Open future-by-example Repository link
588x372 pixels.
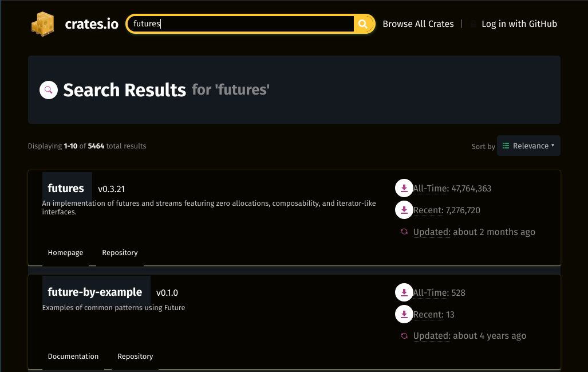pyautogui.click(x=135, y=357)
